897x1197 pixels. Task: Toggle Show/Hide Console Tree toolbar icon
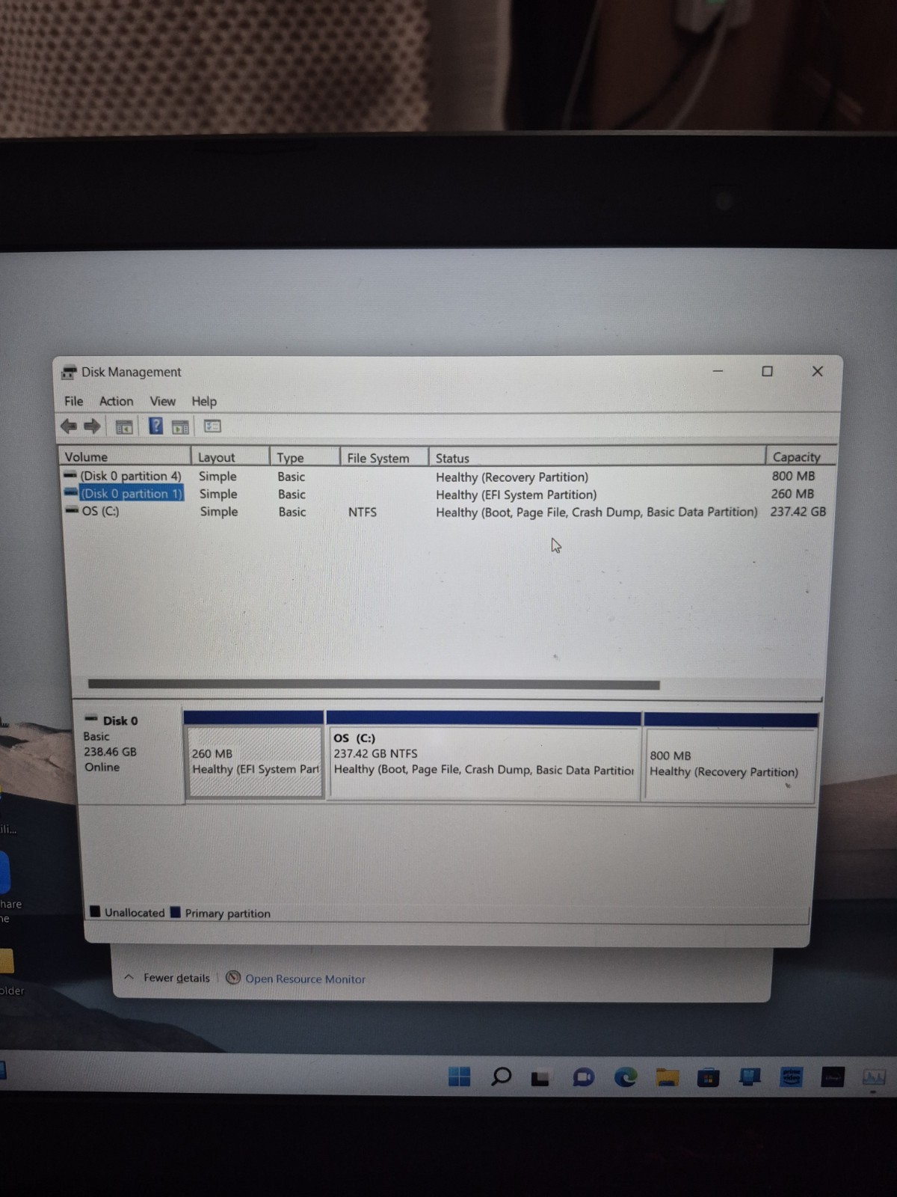[124, 427]
